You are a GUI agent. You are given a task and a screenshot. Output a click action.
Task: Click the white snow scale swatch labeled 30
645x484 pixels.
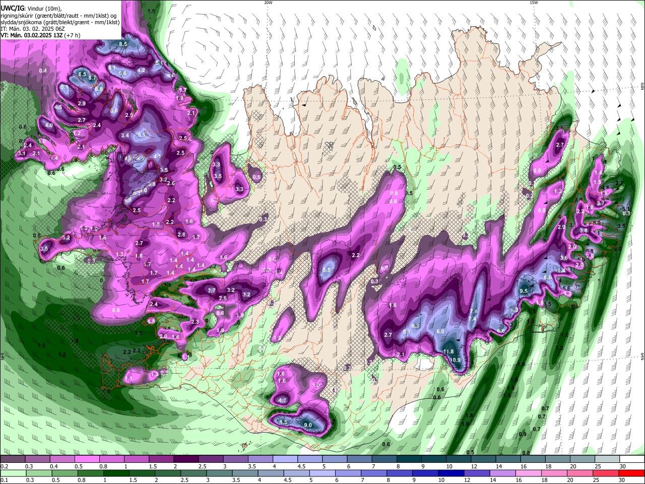coord(632,459)
